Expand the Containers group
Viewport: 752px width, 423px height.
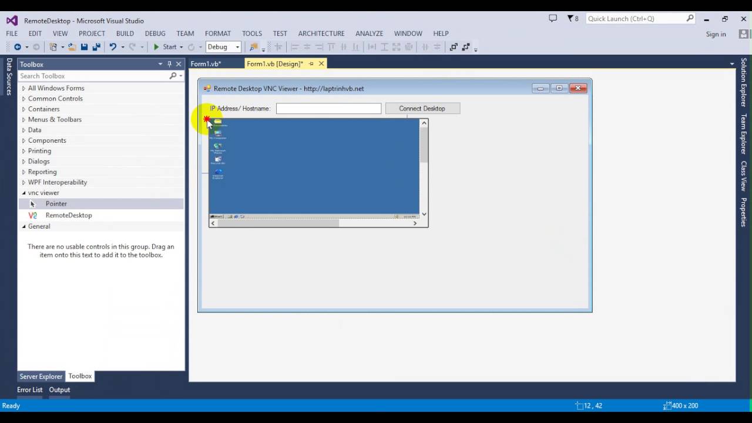pyautogui.click(x=23, y=109)
